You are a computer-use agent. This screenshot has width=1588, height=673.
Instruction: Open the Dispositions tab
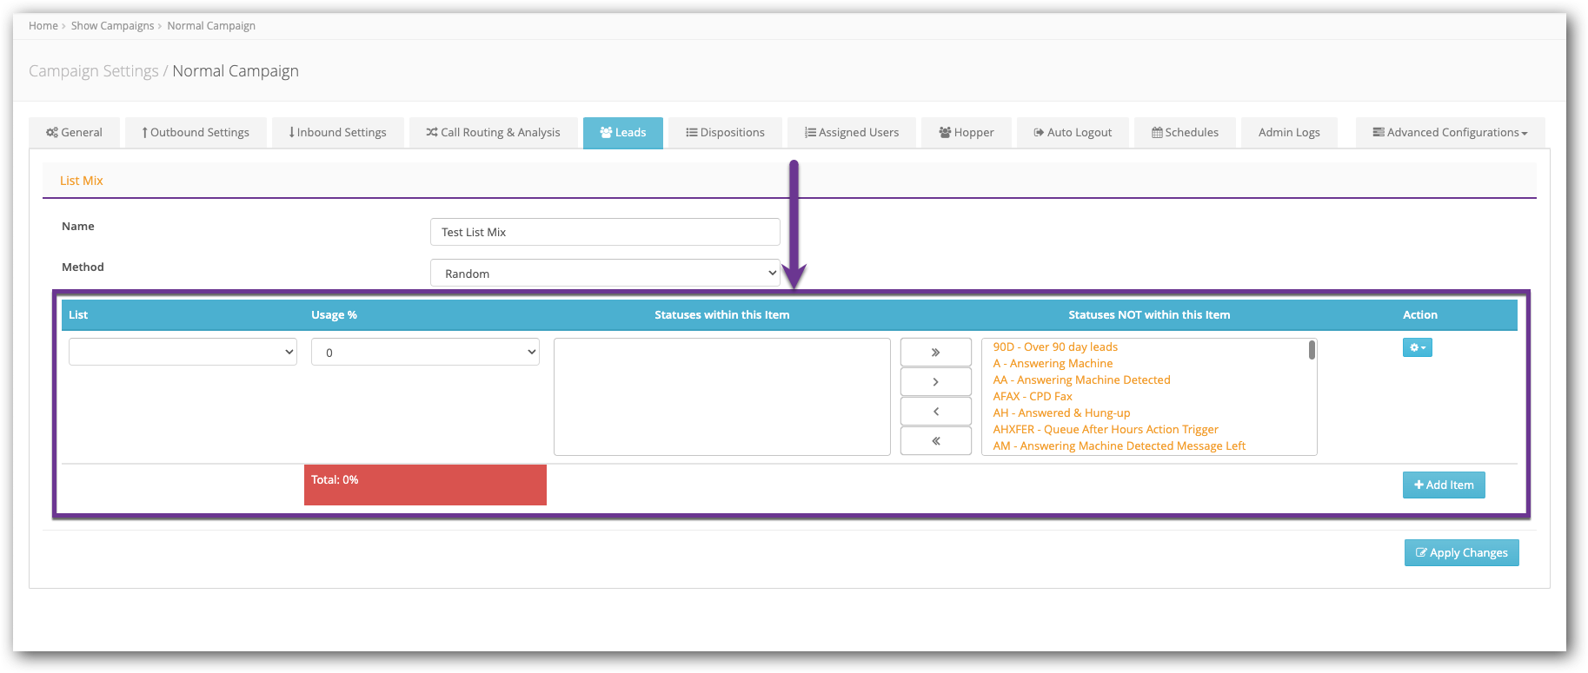[x=725, y=133]
